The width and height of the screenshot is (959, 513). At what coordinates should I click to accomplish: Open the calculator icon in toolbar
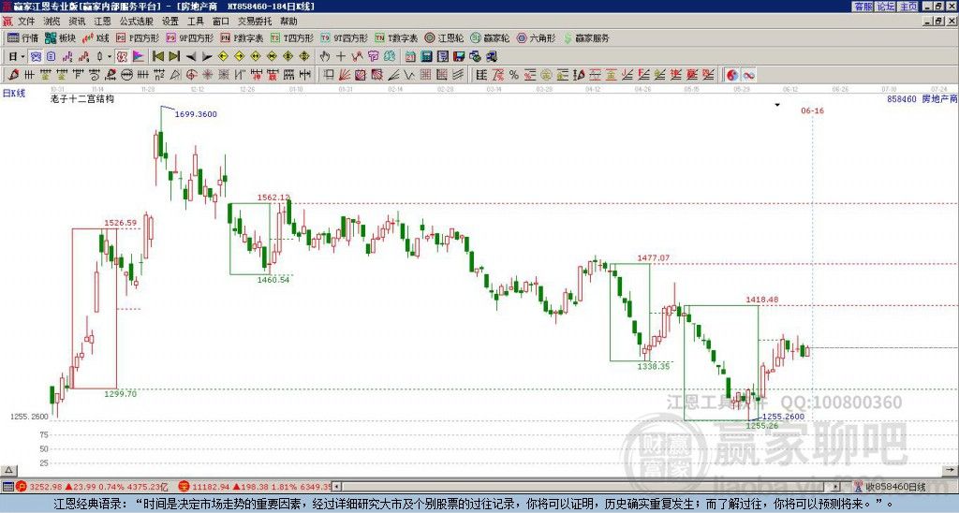(426, 57)
